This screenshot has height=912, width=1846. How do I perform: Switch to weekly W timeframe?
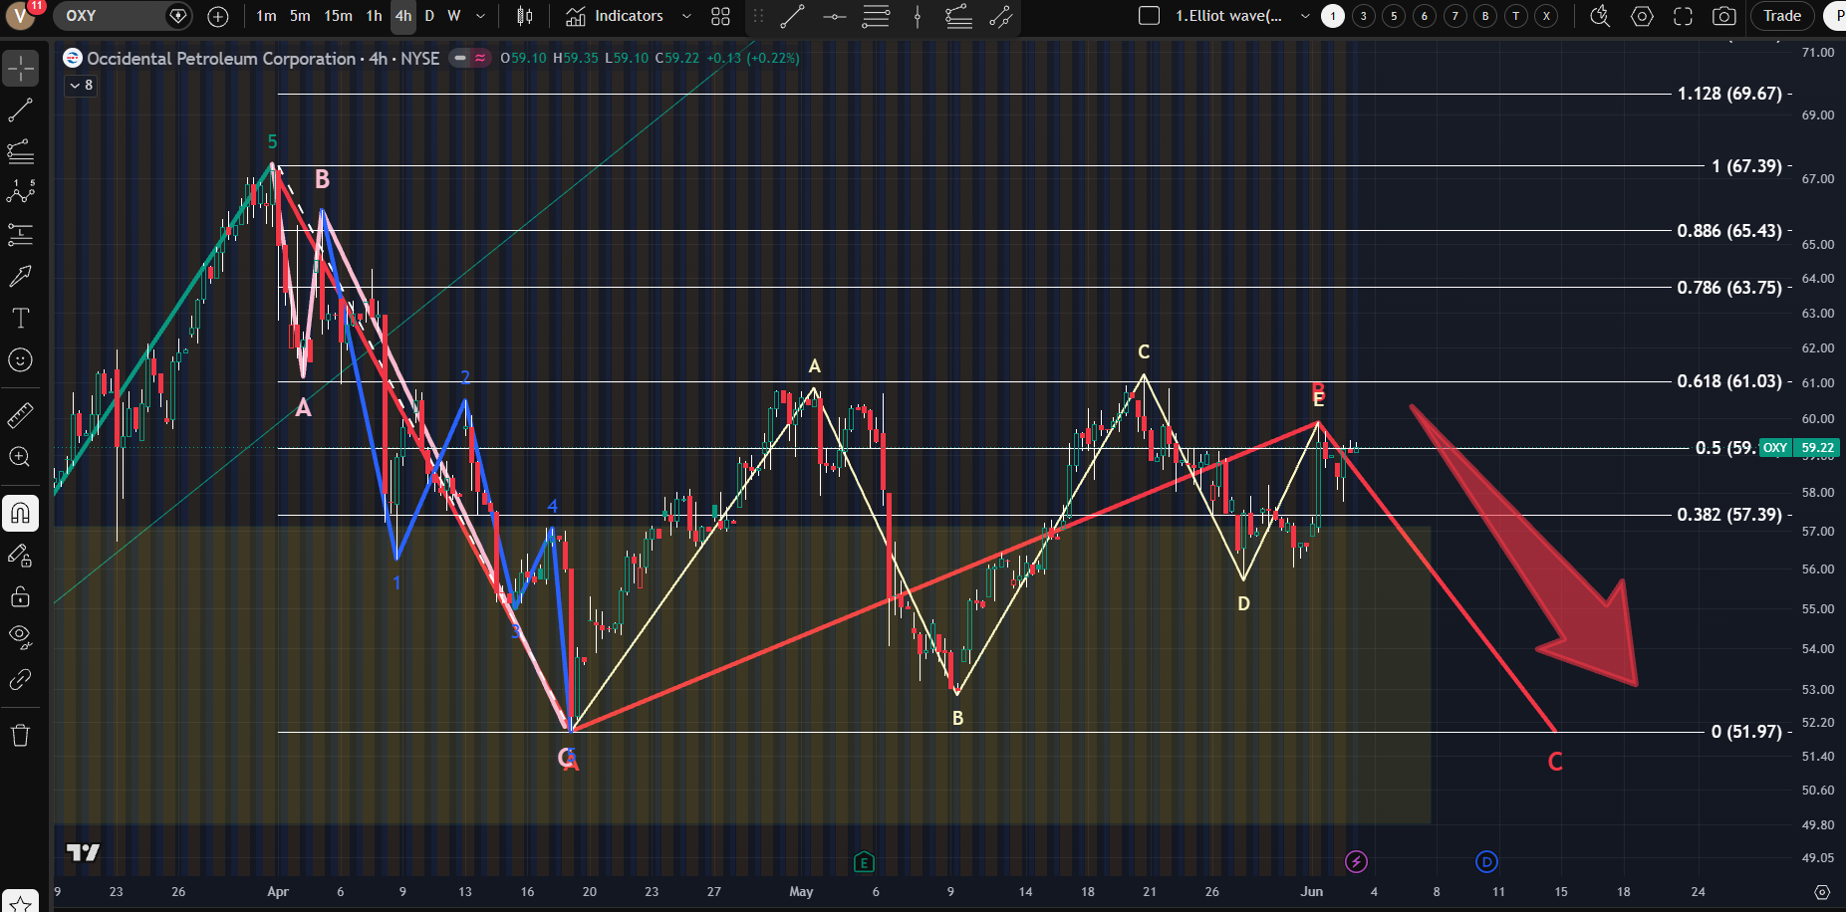[x=454, y=16]
